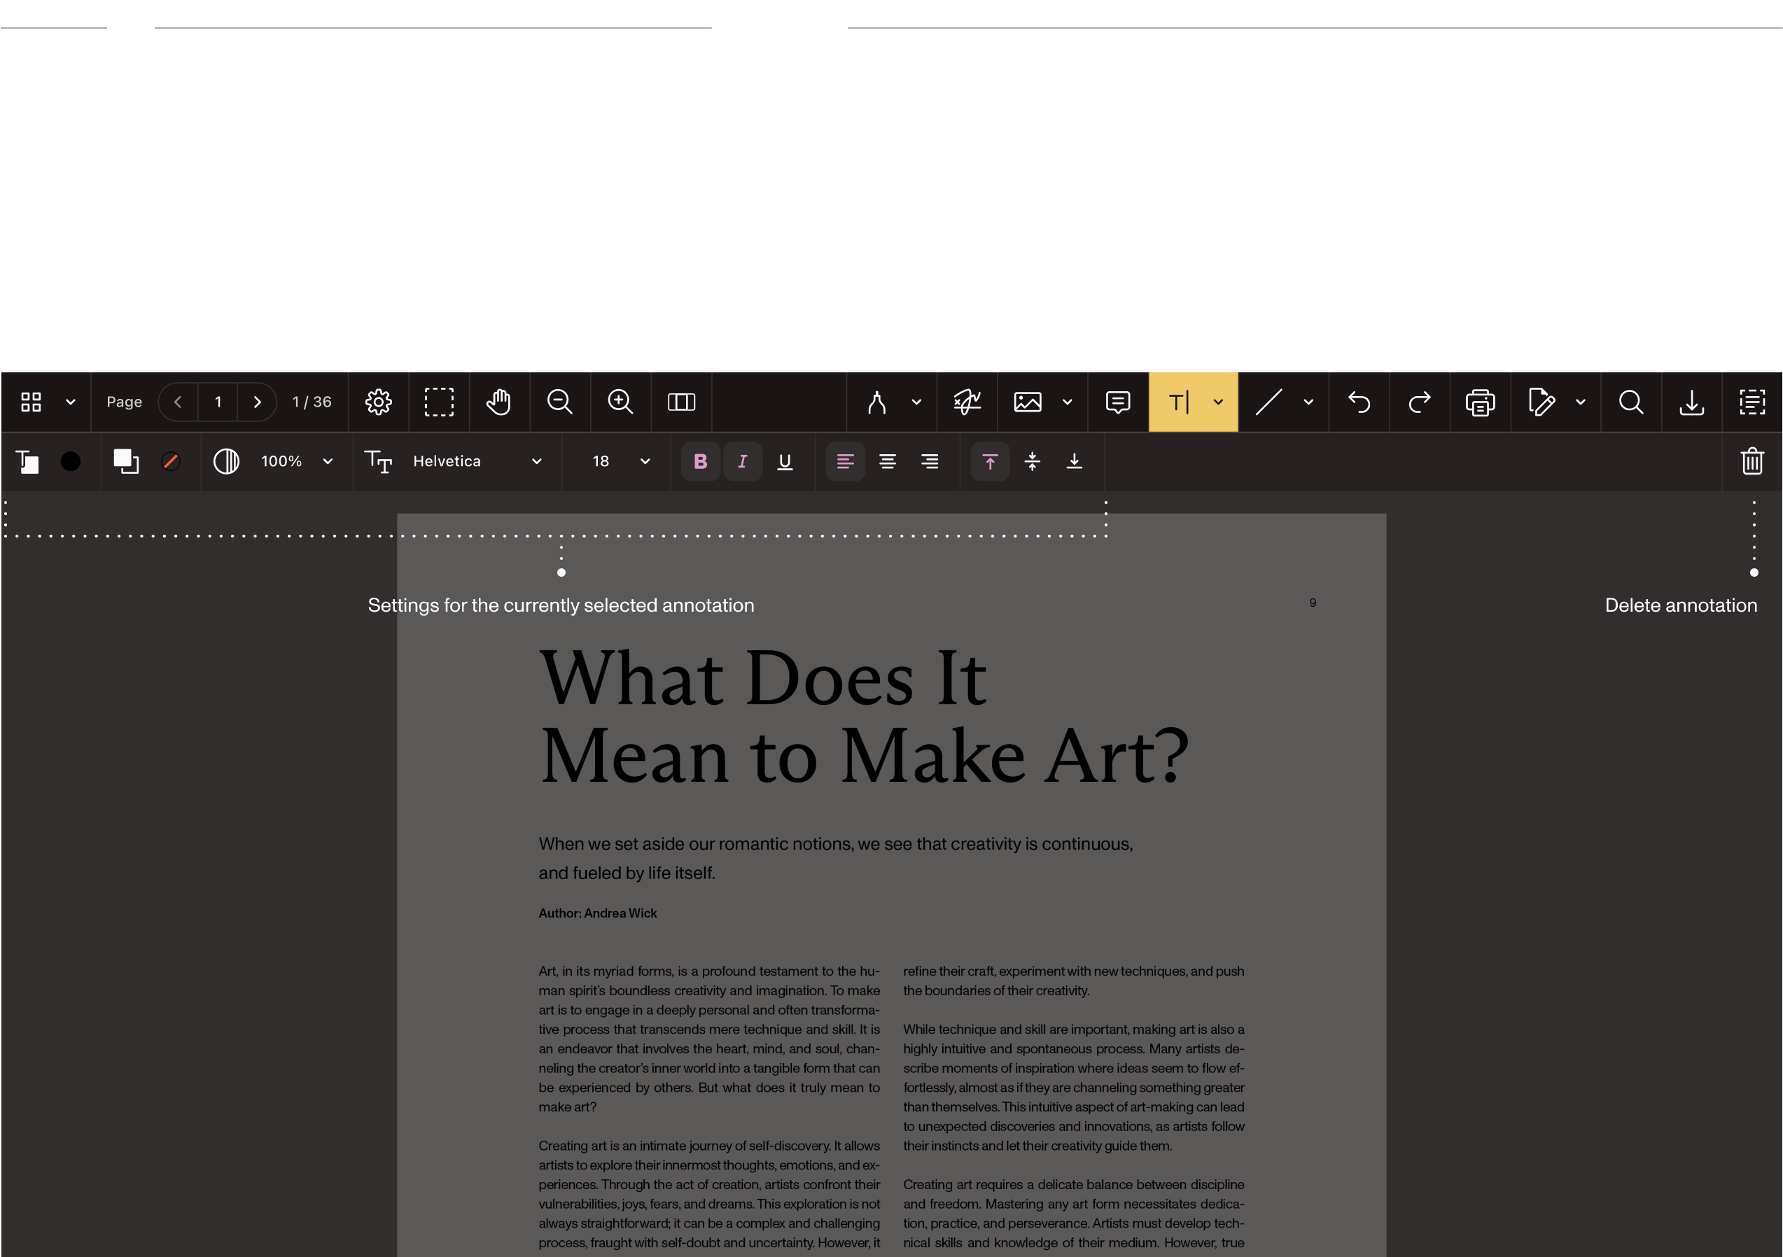Click the page layout gear icon
1783x1257 pixels.
(378, 402)
